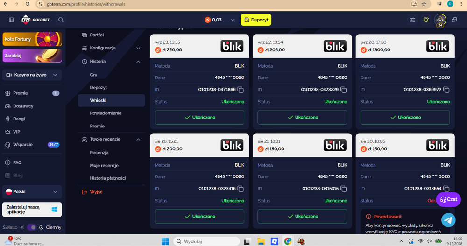Click Ukończono button on zł 150,00 sie 21 card

tap(302, 216)
